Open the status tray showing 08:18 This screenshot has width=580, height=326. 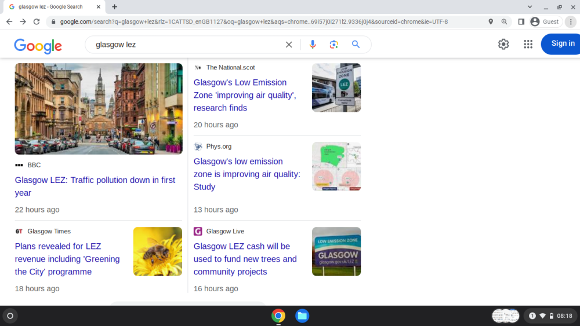tap(551, 316)
